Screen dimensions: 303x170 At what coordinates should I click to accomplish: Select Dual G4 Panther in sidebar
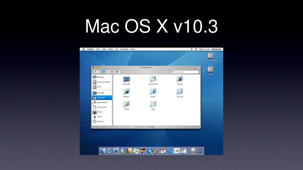click(x=102, y=82)
